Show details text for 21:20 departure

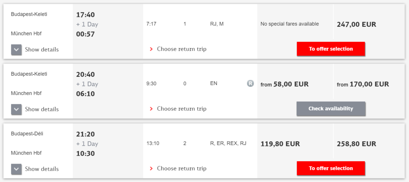tap(42, 169)
